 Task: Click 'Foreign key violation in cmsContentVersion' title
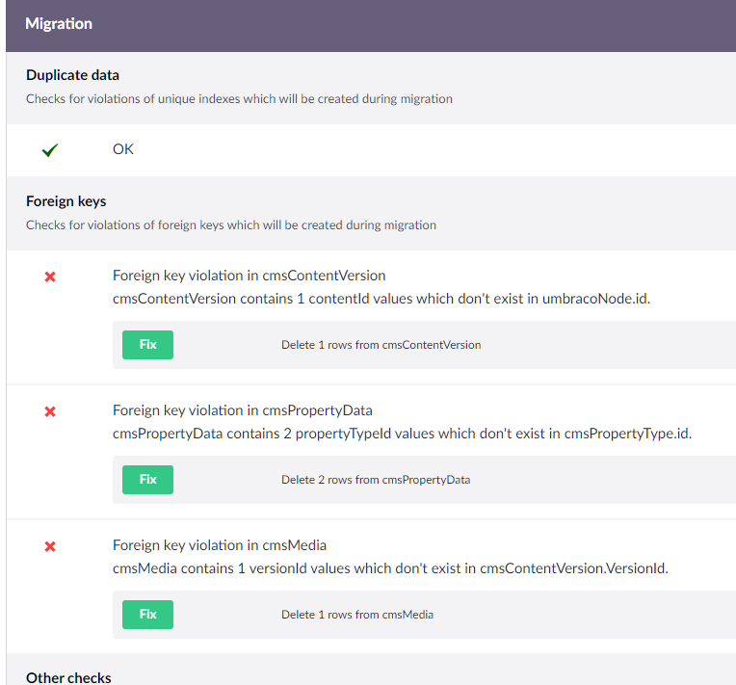point(249,276)
